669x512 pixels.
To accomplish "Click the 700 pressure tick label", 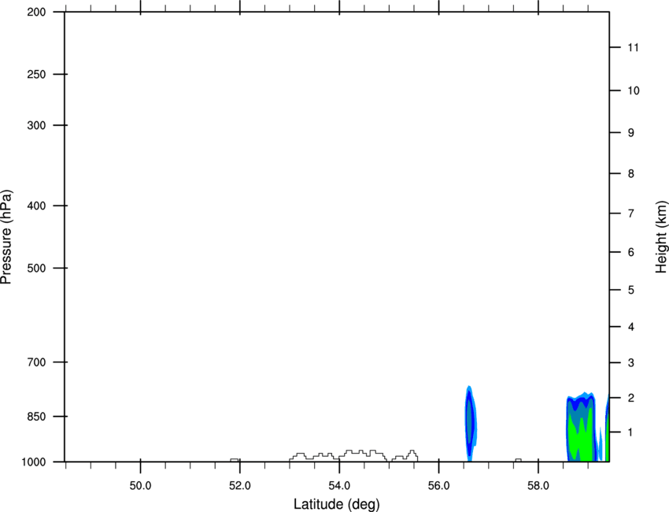I will click(36, 362).
